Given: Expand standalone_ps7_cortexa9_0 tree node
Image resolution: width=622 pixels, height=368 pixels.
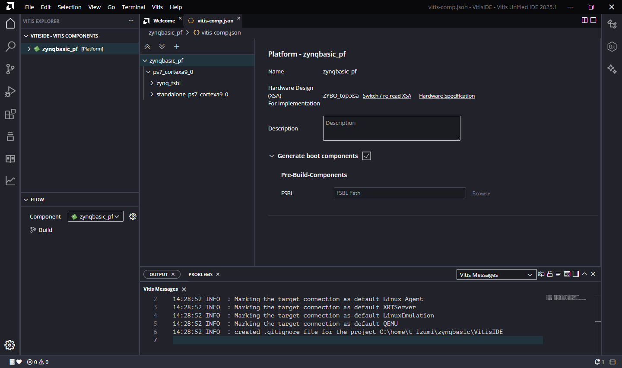Looking at the screenshot, I should [152, 94].
